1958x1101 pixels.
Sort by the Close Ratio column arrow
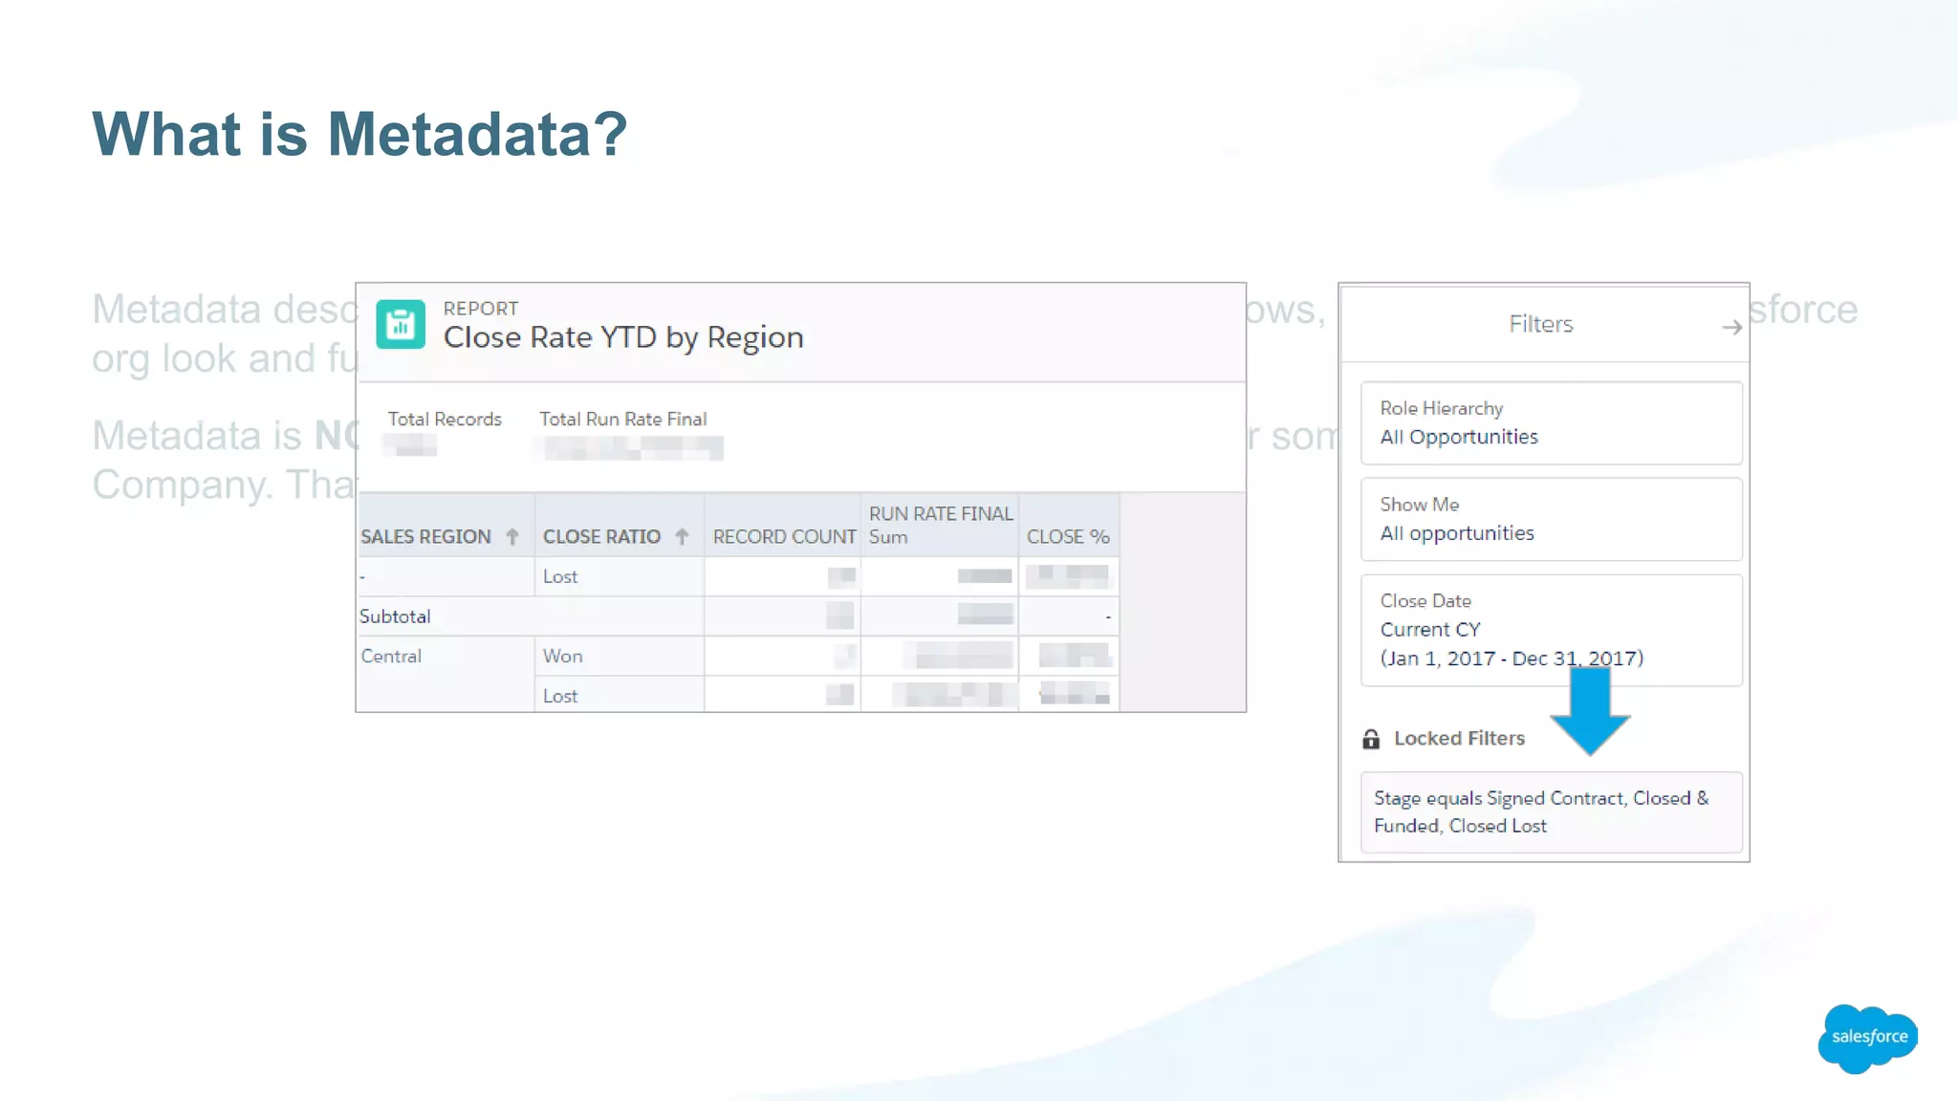point(682,537)
